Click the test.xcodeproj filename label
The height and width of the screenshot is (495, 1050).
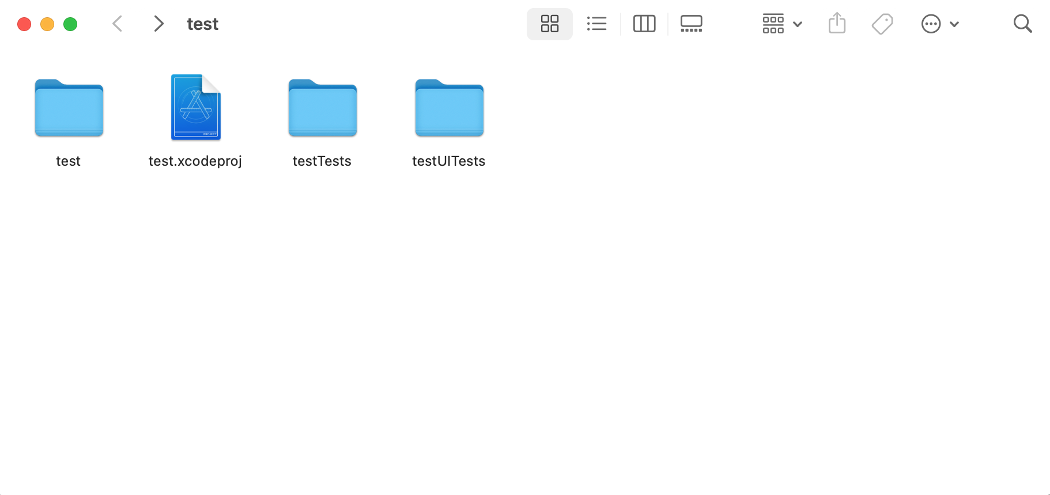coord(195,161)
